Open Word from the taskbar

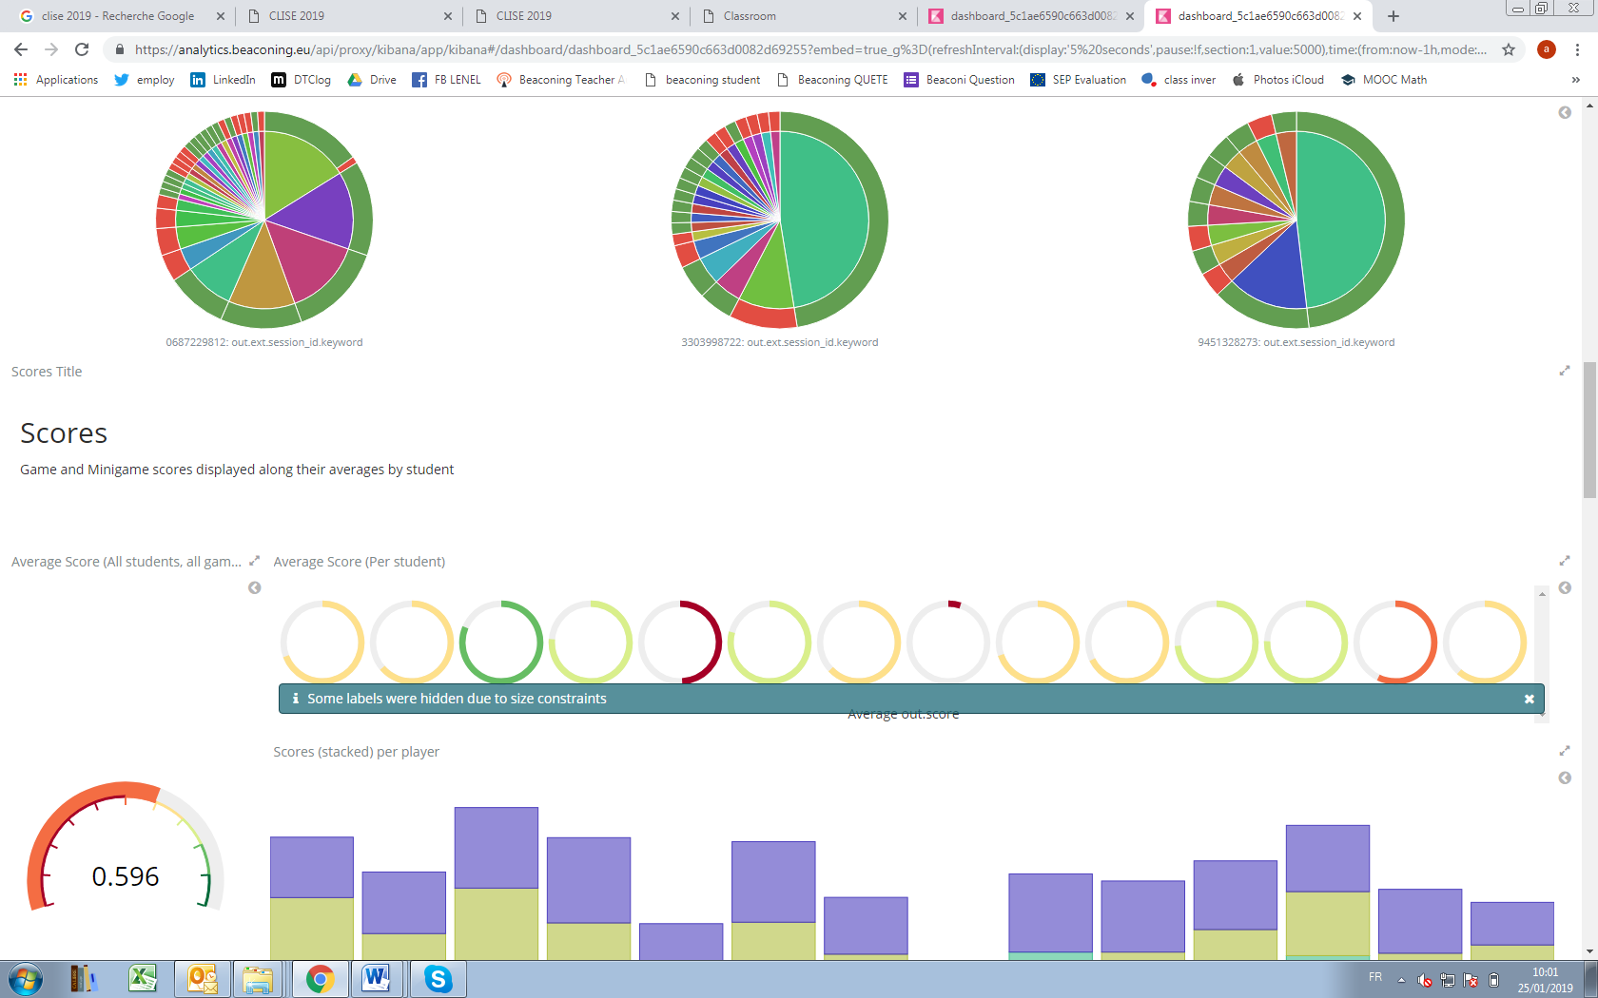point(377,979)
